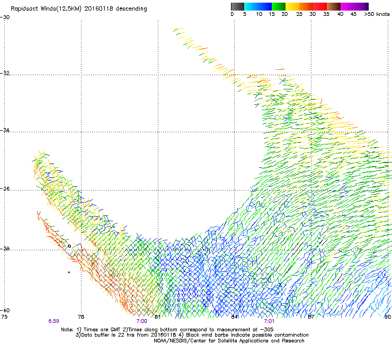Click the purple 7:00 time marker
392x344 pixels.
tap(141, 321)
